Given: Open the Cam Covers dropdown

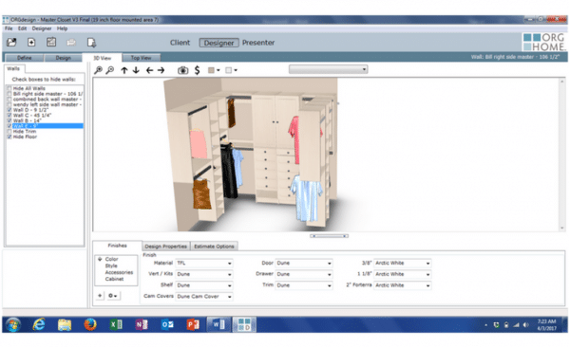Looking at the screenshot, I should tap(204, 297).
